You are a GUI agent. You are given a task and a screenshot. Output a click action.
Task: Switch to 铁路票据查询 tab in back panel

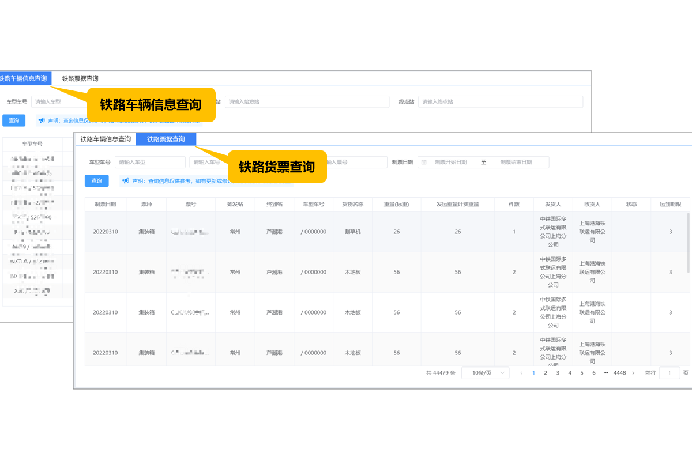[80, 78]
